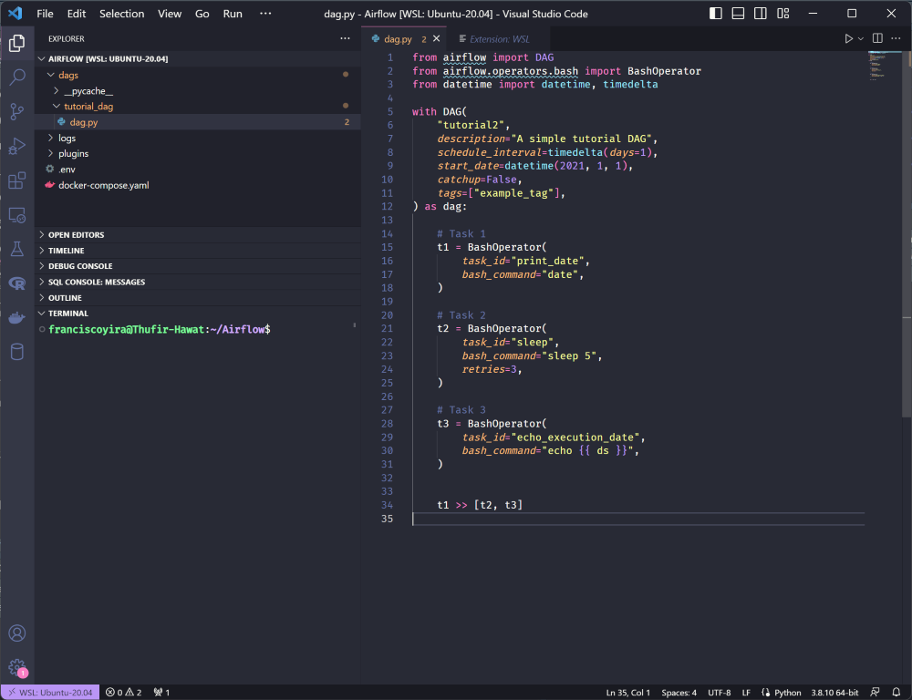Toggle the bottom panel layout button

pos(738,14)
